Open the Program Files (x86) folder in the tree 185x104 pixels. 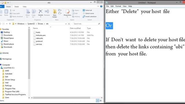coord(12,92)
